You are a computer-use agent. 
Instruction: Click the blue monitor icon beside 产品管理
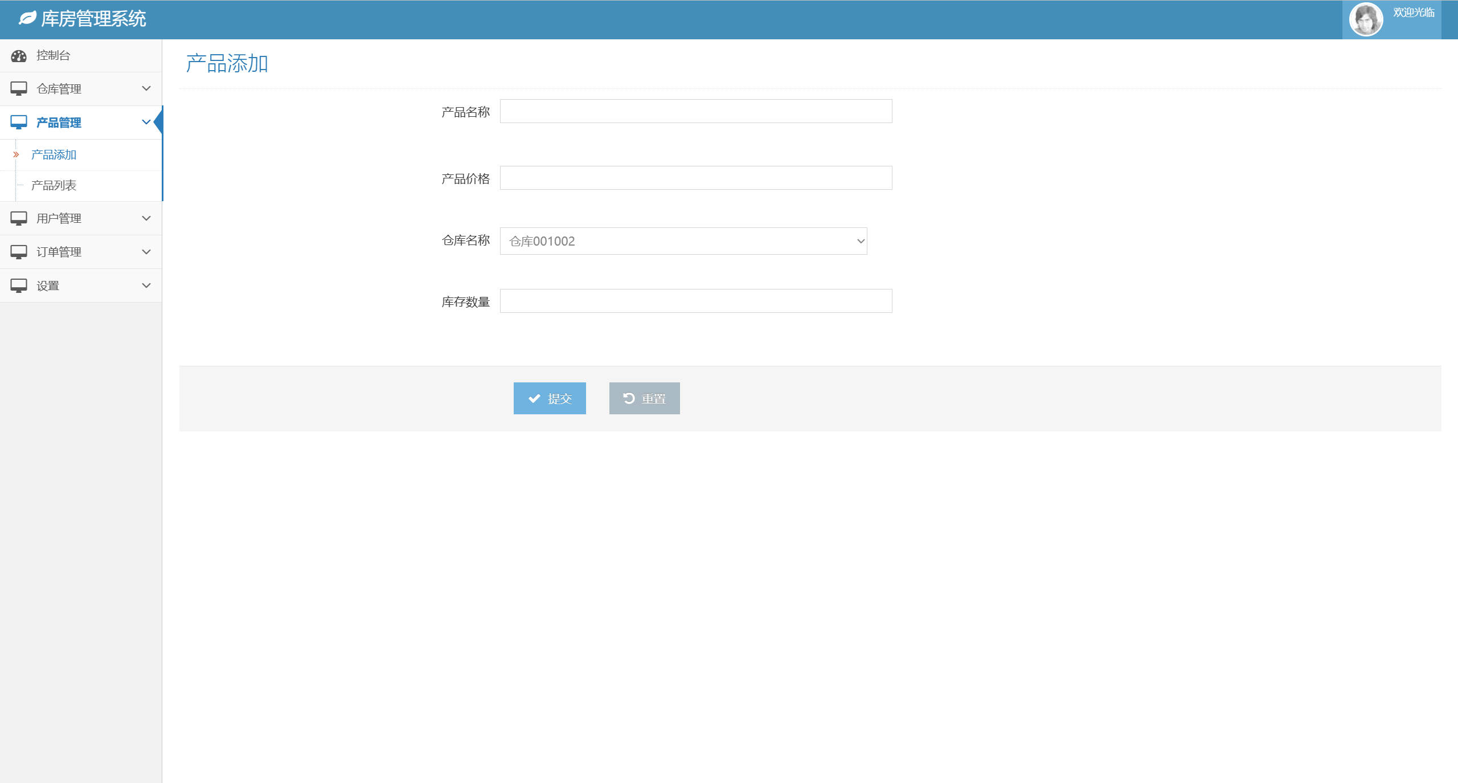tap(19, 123)
